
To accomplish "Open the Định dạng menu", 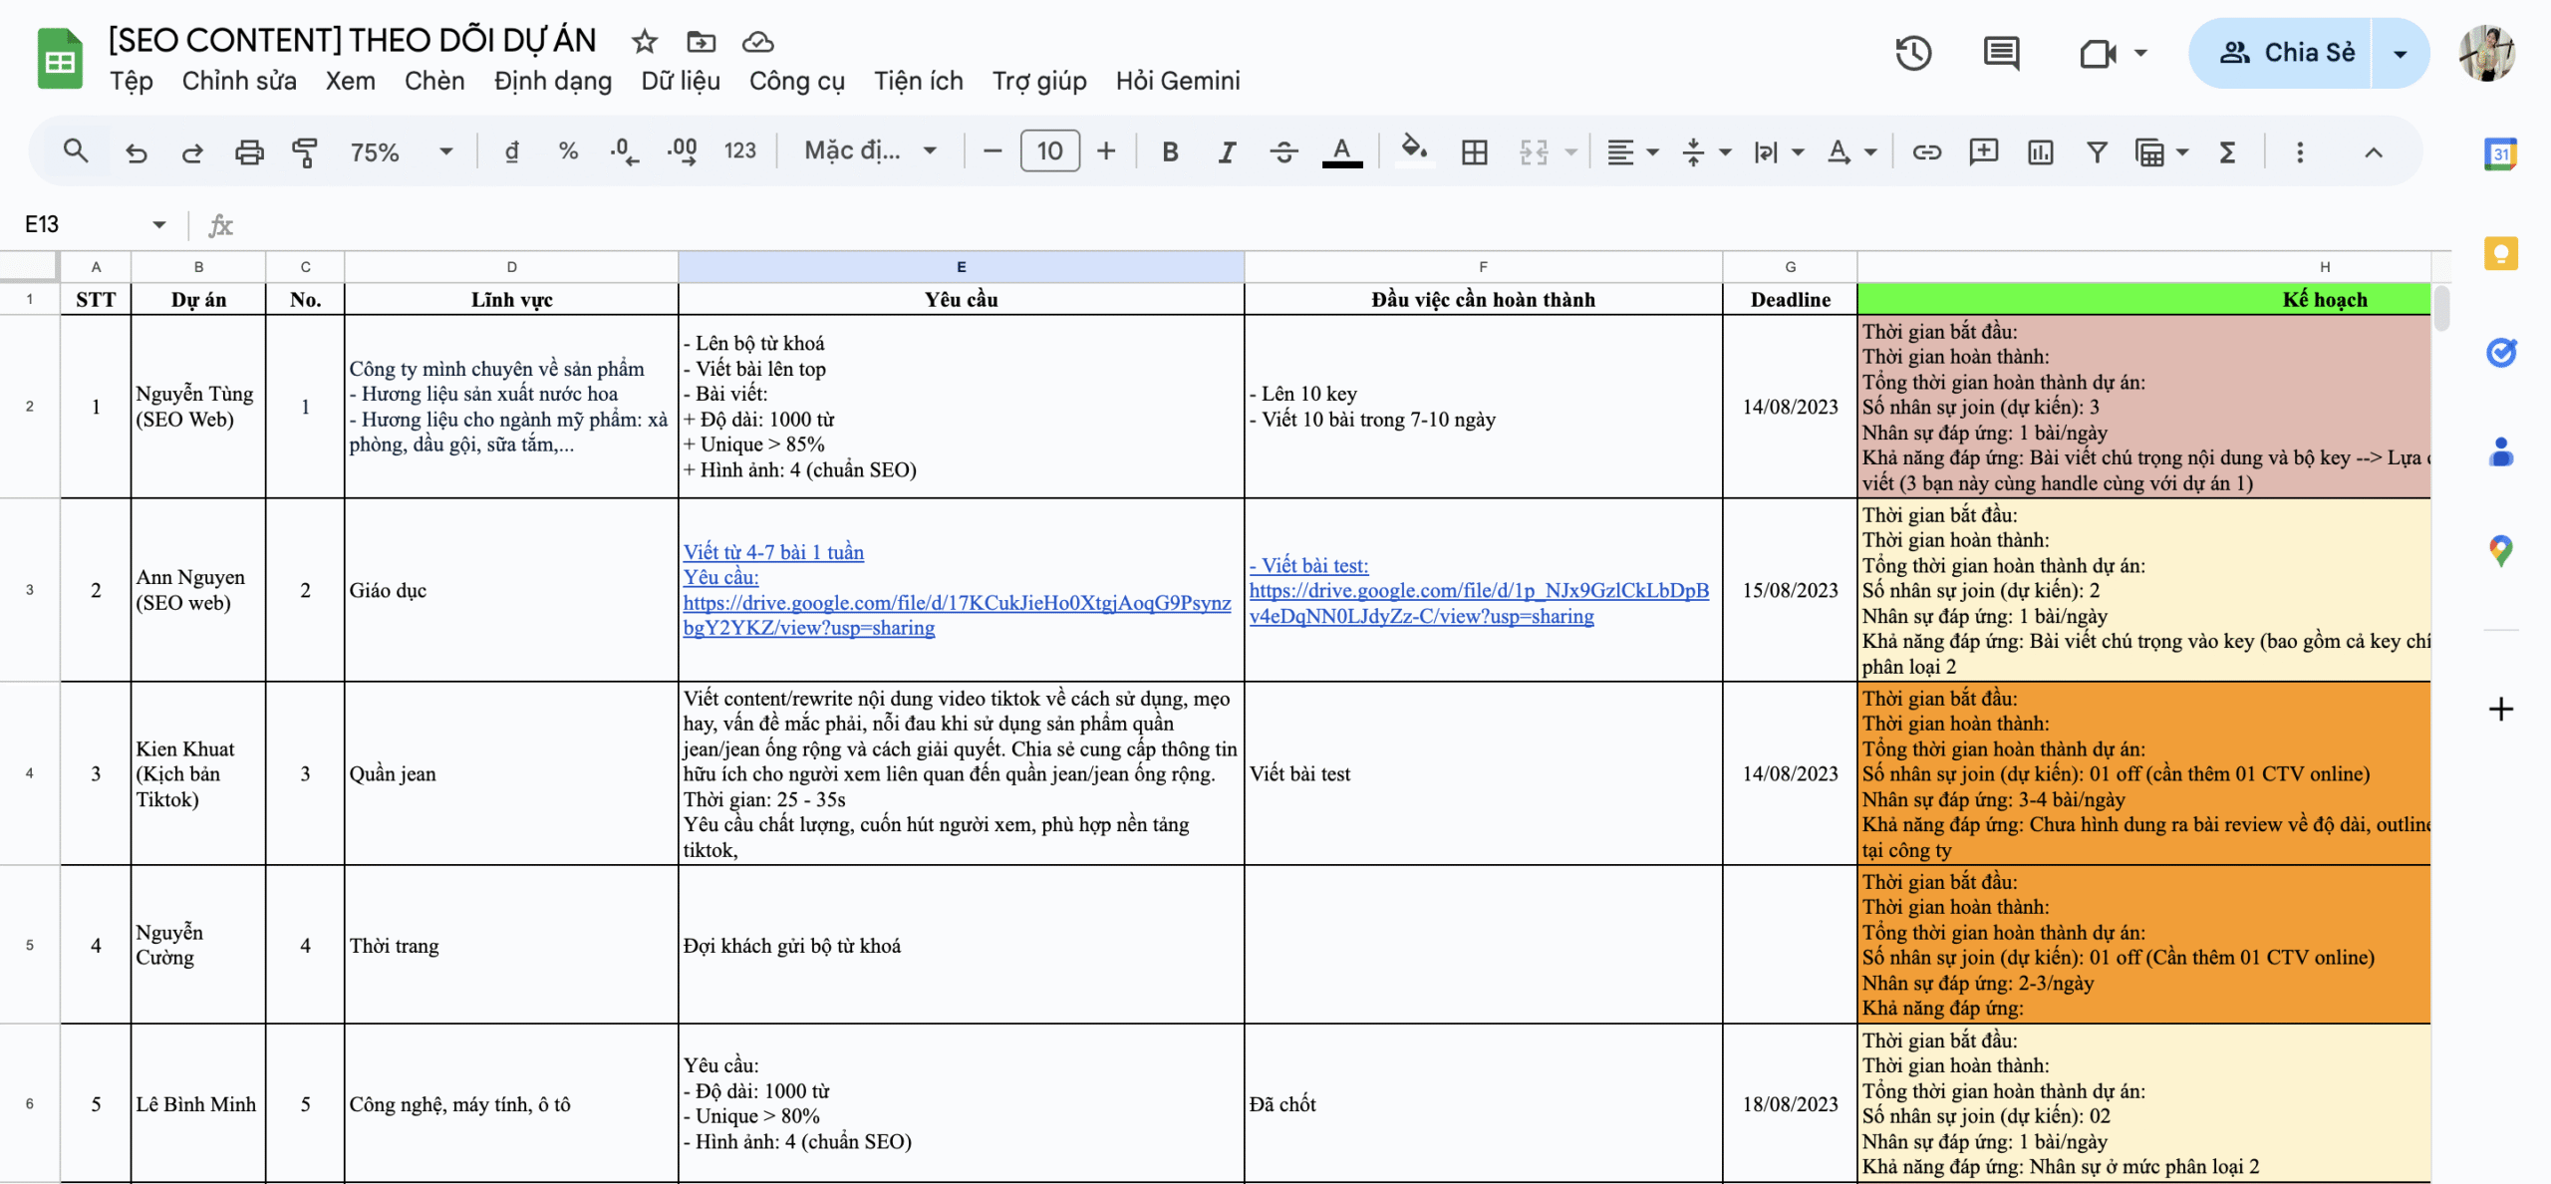I will (x=552, y=81).
